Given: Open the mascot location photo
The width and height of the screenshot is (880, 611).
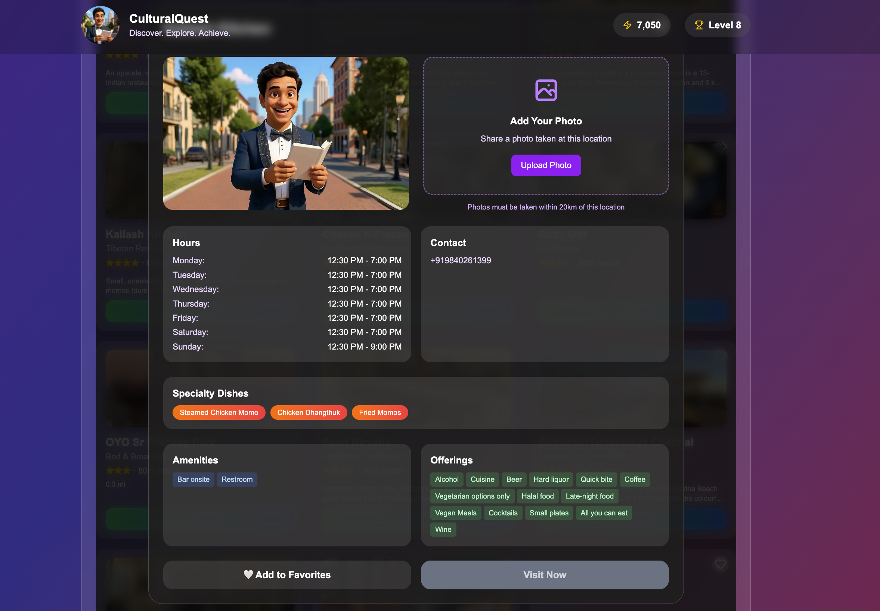Looking at the screenshot, I should (x=285, y=133).
